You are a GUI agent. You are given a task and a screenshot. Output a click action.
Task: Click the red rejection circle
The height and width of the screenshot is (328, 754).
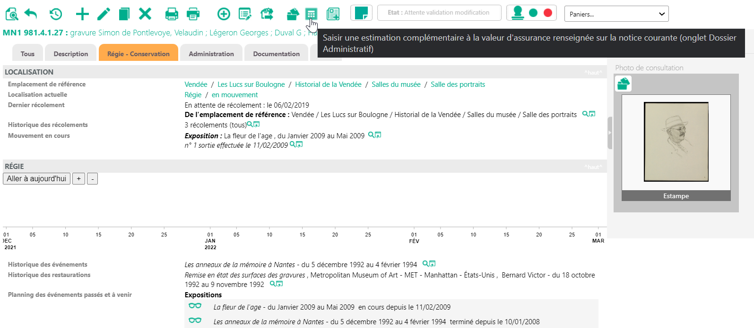(x=548, y=13)
